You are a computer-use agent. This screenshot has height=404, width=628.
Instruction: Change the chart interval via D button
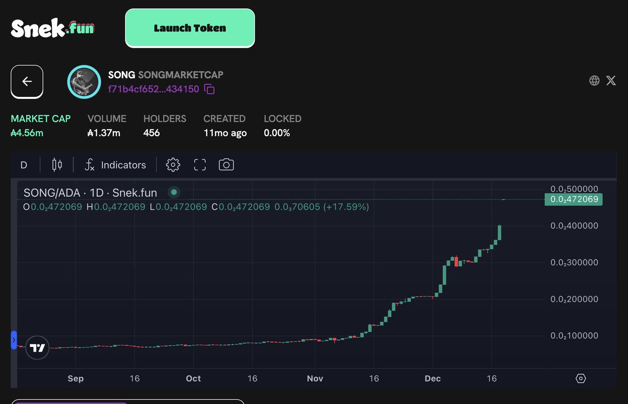(24, 165)
